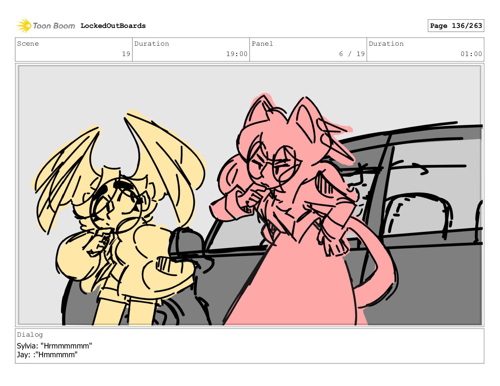Click Sylvia's dialog line "Hrmmmmmmm"
Screen dimensions: 500x386
tap(55, 346)
